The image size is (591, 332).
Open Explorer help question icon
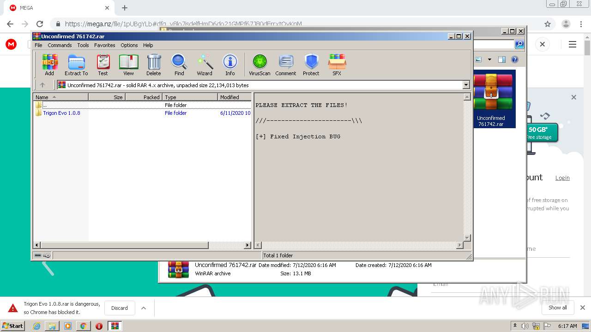pos(515,59)
